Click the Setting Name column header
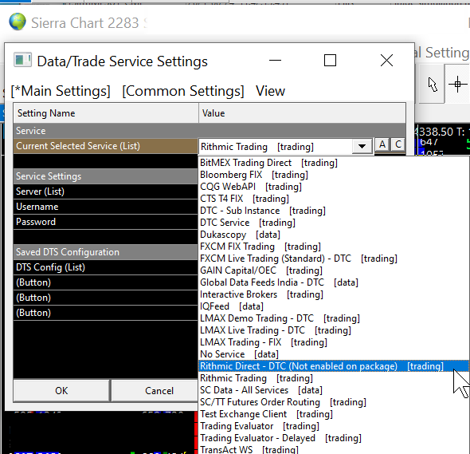Viewport: 470px width, 454px height. click(106, 113)
